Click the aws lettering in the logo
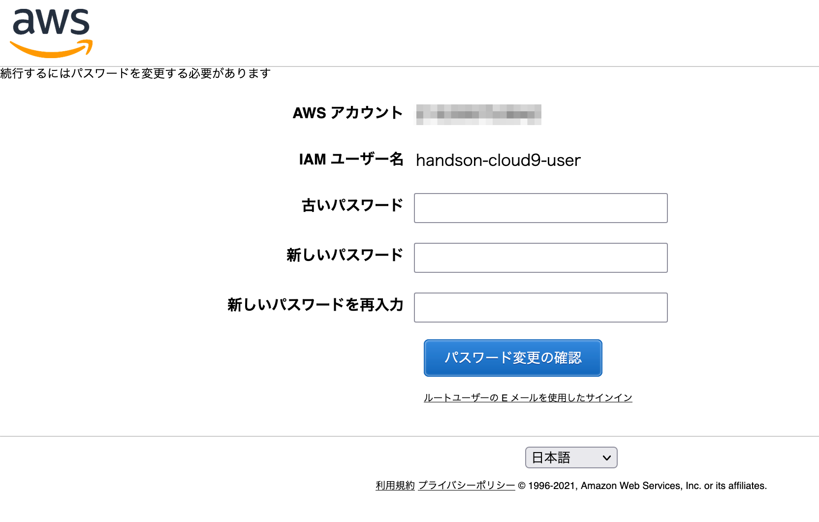Viewport: 819px width, 522px height. [51, 22]
